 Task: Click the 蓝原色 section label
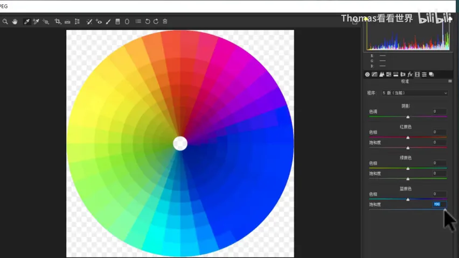(406, 189)
